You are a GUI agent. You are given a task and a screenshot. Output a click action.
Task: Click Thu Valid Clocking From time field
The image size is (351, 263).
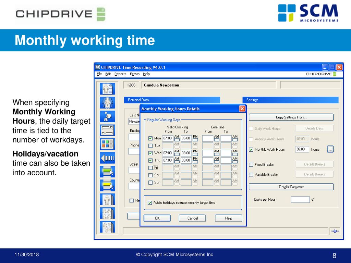168,161
